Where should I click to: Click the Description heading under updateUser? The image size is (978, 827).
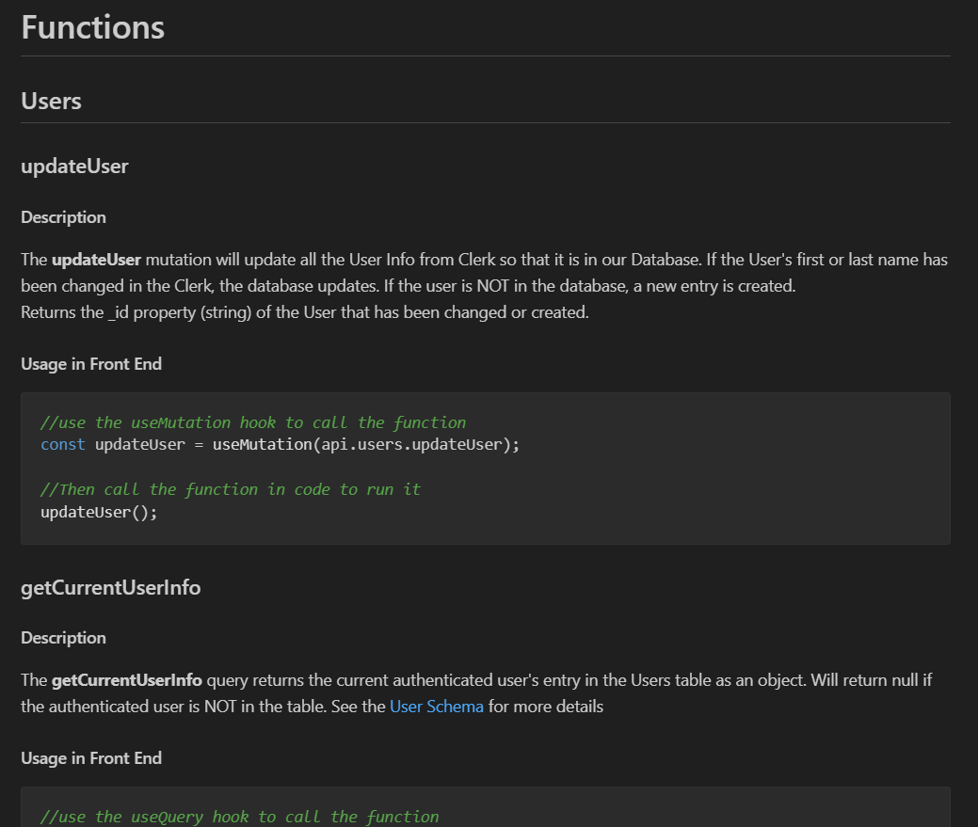[63, 217]
